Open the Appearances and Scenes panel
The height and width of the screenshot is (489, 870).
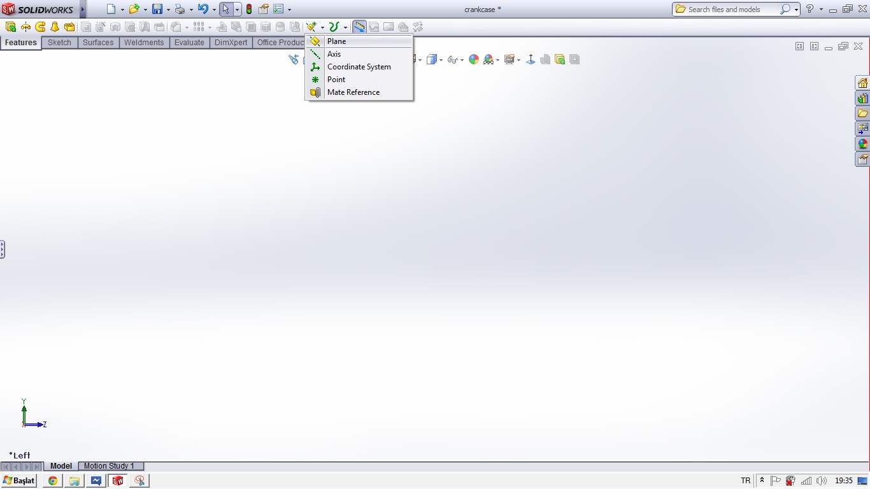click(x=862, y=144)
